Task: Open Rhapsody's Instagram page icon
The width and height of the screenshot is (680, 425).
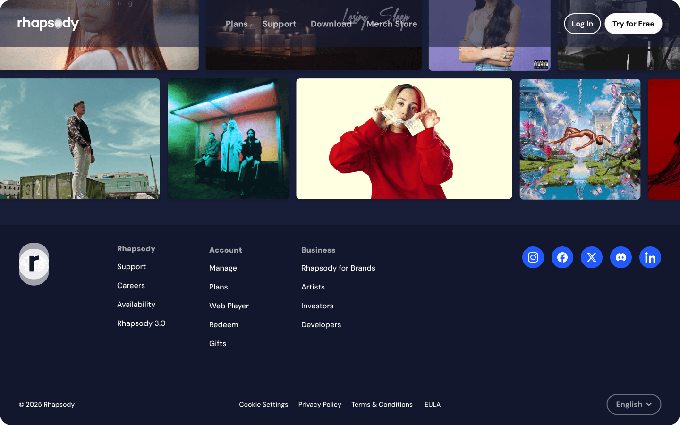Action: pyautogui.click(x=533, y=257)
